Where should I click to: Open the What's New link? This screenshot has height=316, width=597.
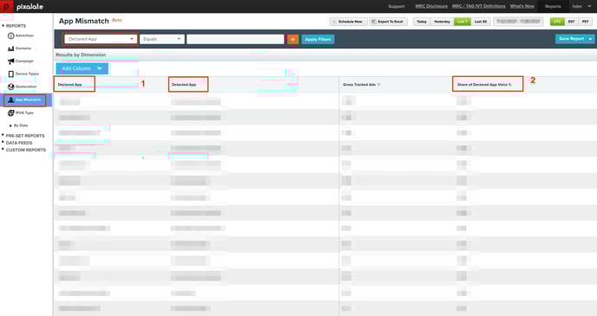[x=522, y=6]
